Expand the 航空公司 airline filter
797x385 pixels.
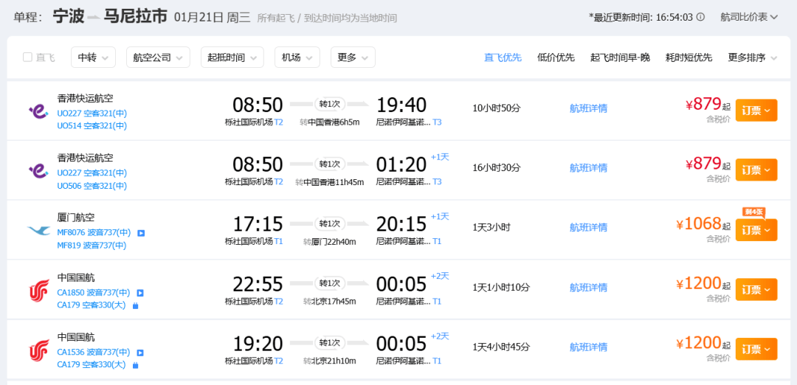[157, 58]
